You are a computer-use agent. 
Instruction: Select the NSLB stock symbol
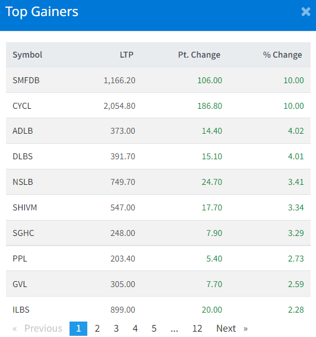coord(23,182)
